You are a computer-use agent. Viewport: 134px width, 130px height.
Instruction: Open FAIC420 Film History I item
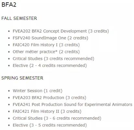[x=46, y=45]
